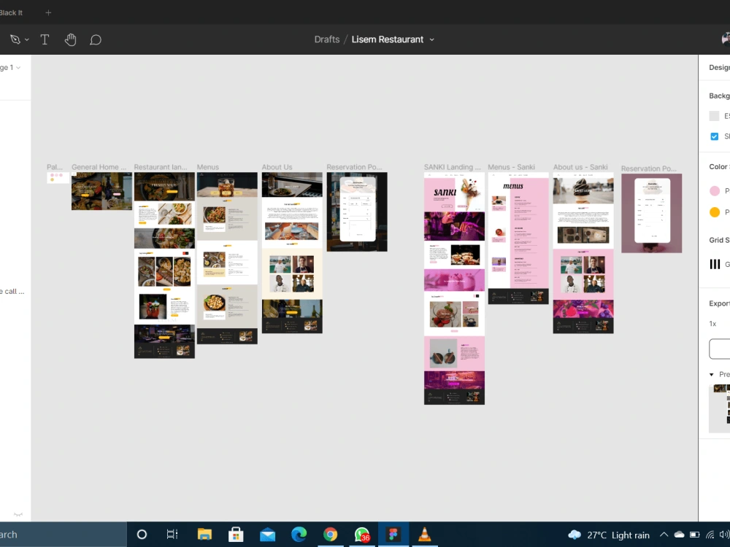Viewport: 730px width, 547px height.
Task: Click the Lisem Restaurant file title
Action: point(388,39)
